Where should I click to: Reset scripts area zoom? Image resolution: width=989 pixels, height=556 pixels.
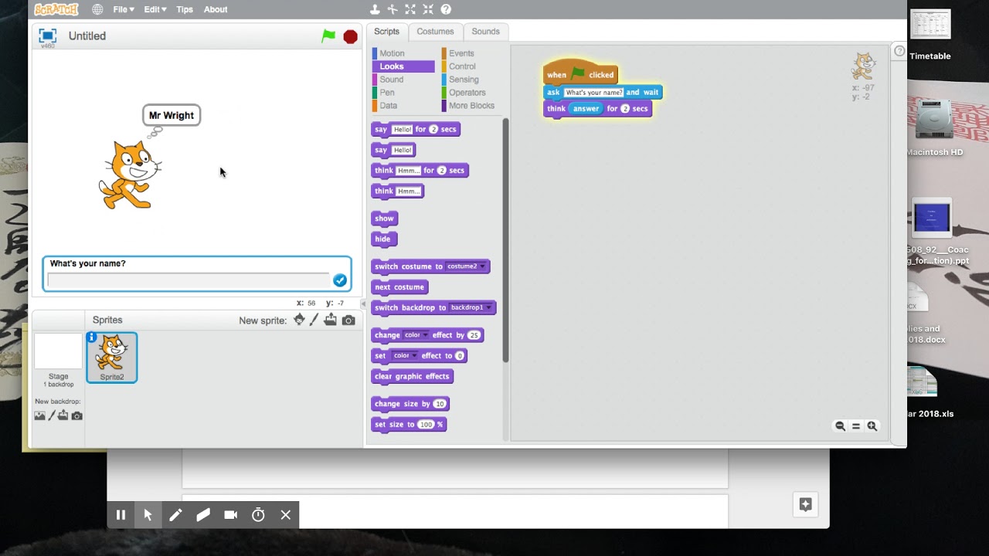click(856, 426)
